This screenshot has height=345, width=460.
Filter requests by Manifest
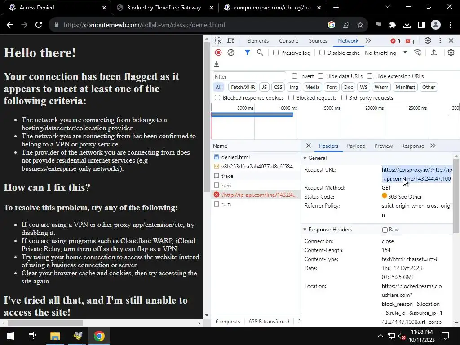point(405,87)
